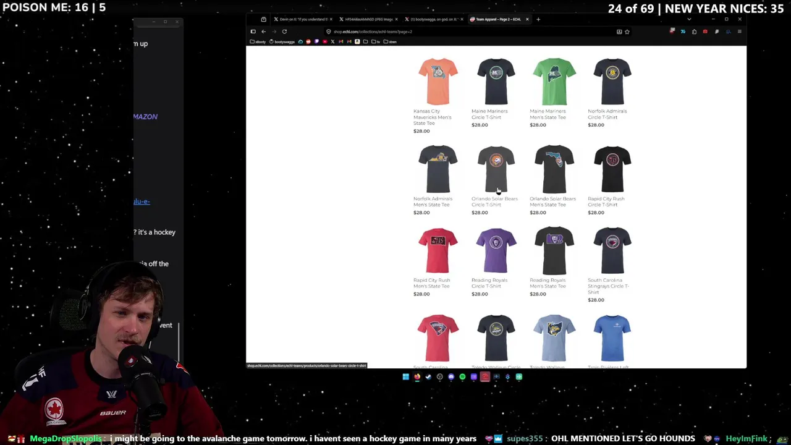Open the stren bookmarks folder
This screenshot has height=445, width=791.
(390, 41)
